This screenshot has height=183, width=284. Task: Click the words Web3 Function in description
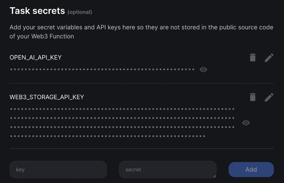tap(52, 36)
